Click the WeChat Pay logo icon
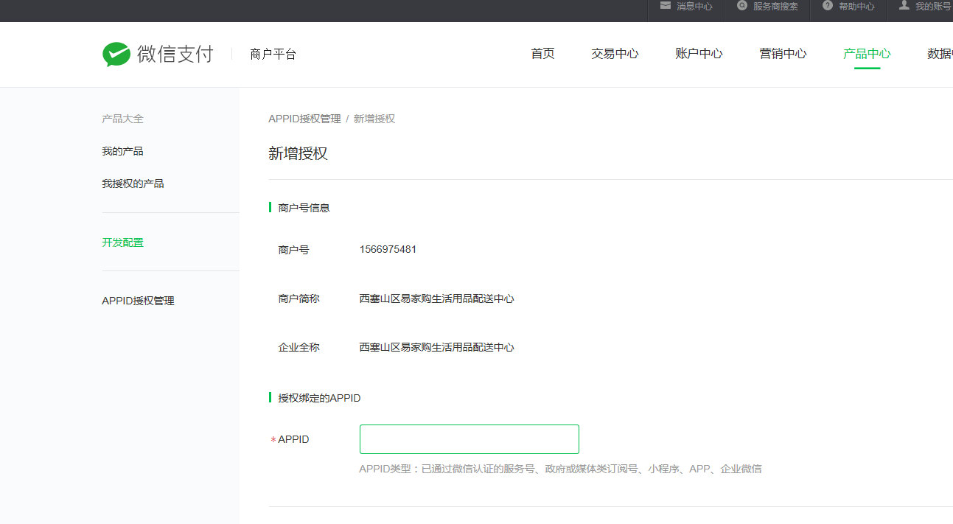953x524 pixels. (x=116, y=54)
